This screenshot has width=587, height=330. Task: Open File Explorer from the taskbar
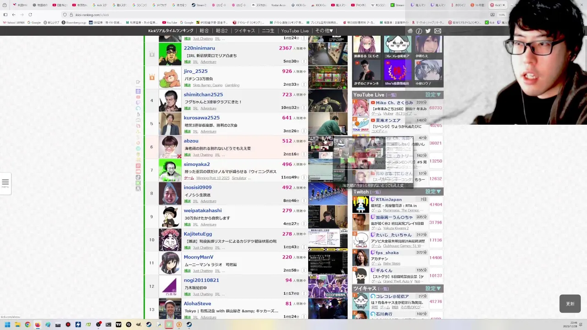(x=17, y=324)
